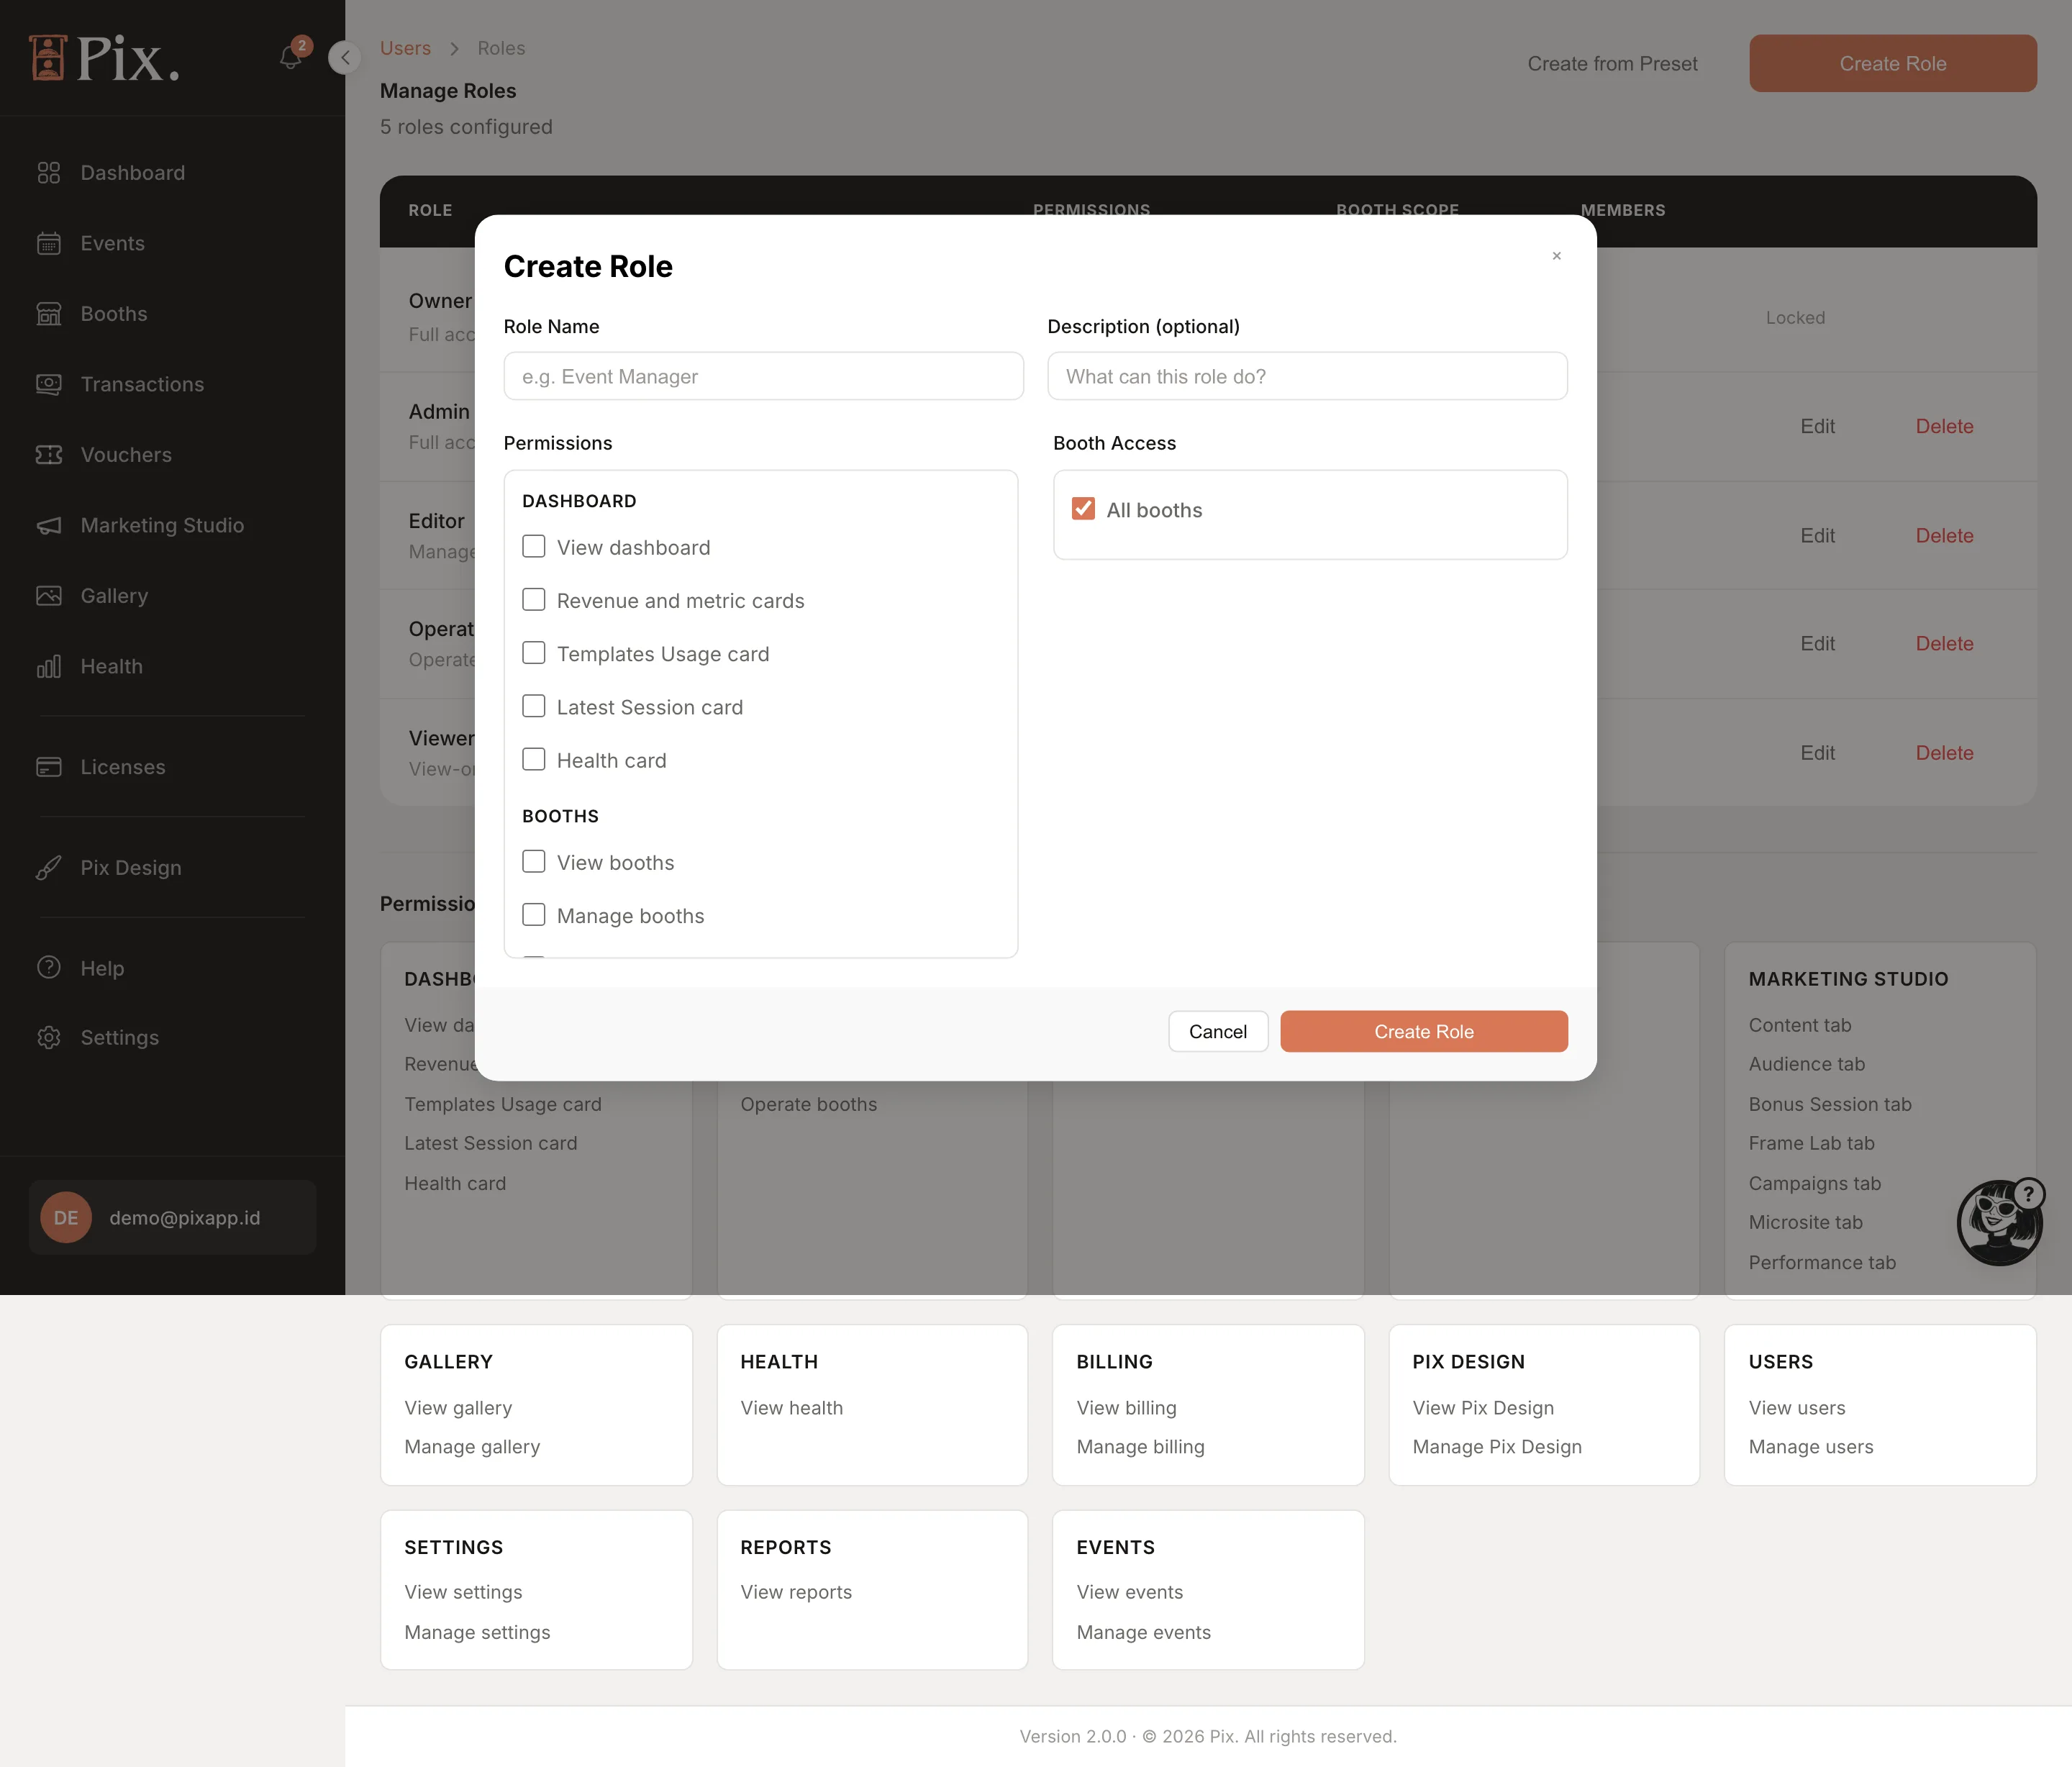
Task: Focus the Description input field
Action: (1307, 376)
